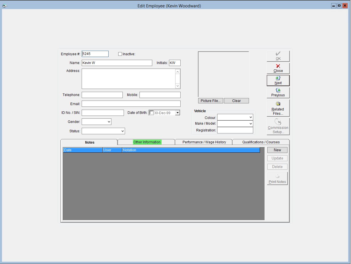Screen dimensions: 351x264
Task: Maximize the Edit Employee window
Action: pos(339,6)
